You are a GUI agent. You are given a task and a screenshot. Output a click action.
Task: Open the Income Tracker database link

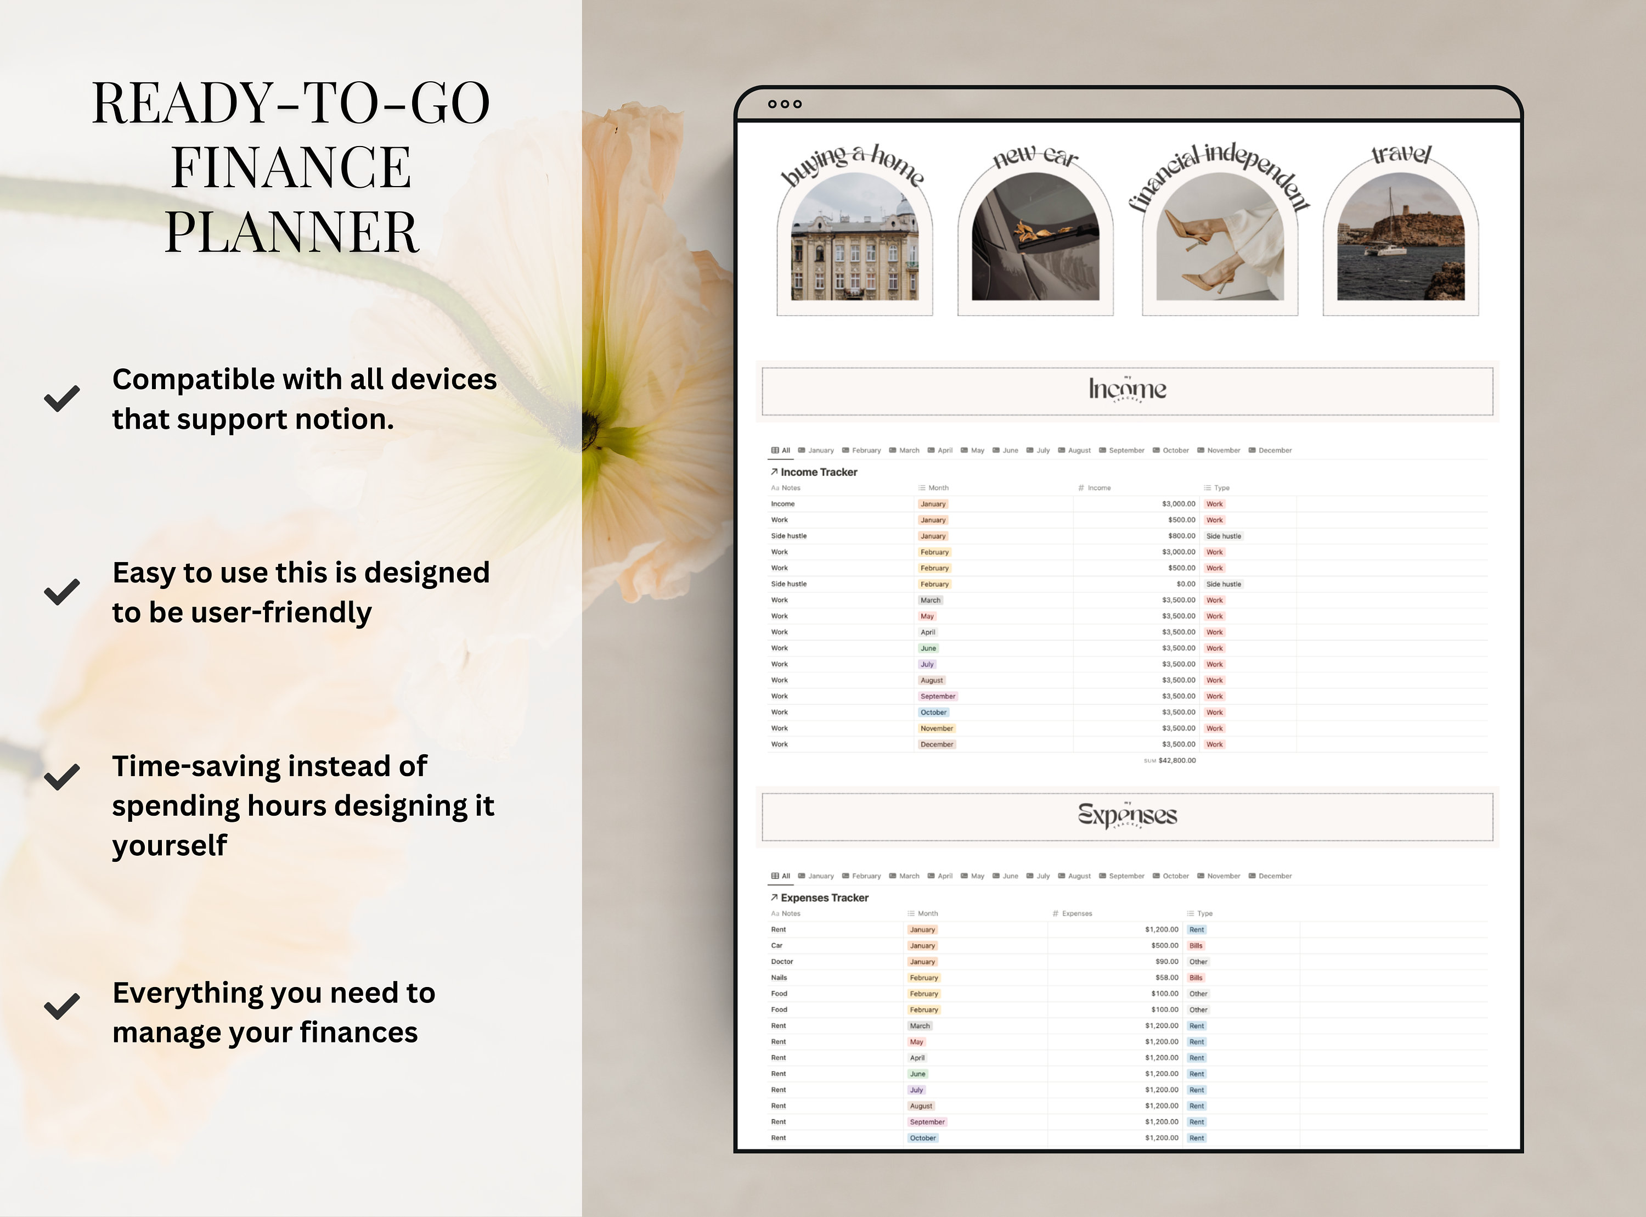(x=814, y=472)
